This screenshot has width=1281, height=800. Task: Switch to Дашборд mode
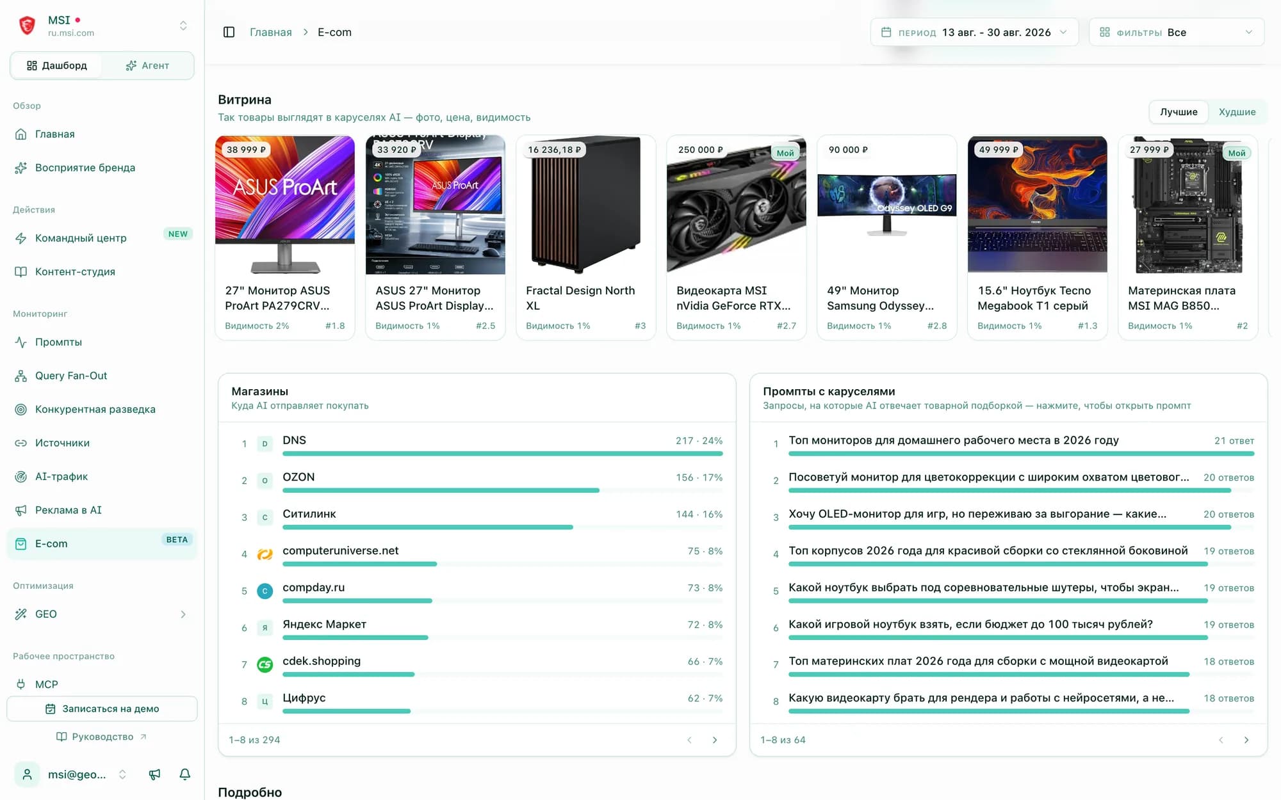[x=56, y=66]
